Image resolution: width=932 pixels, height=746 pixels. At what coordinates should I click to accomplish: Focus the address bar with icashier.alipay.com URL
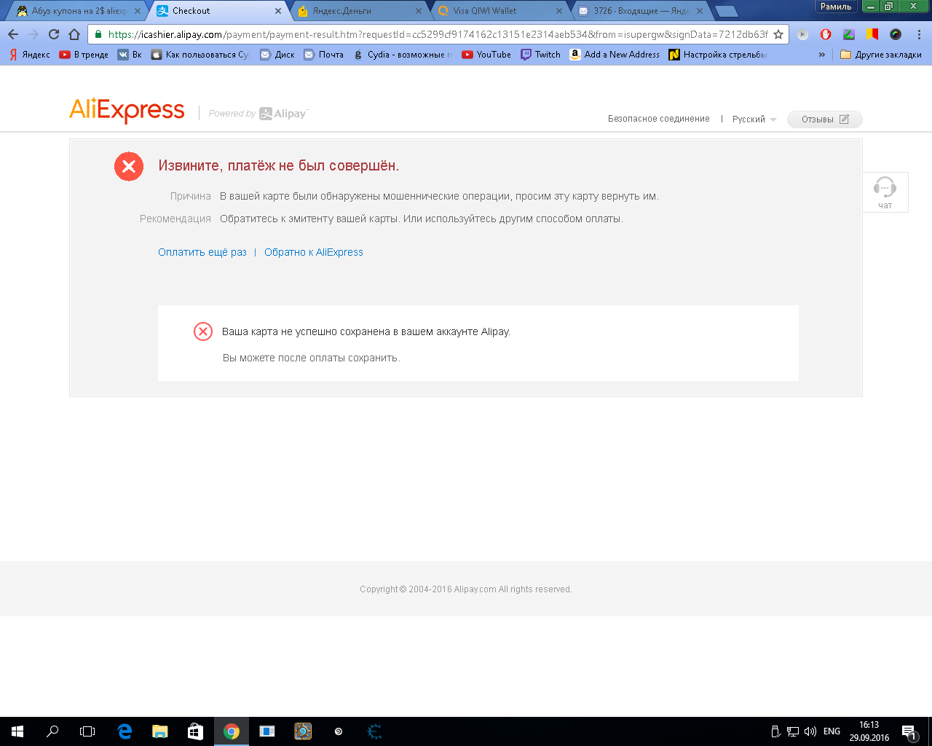click(x=438, y=34)
